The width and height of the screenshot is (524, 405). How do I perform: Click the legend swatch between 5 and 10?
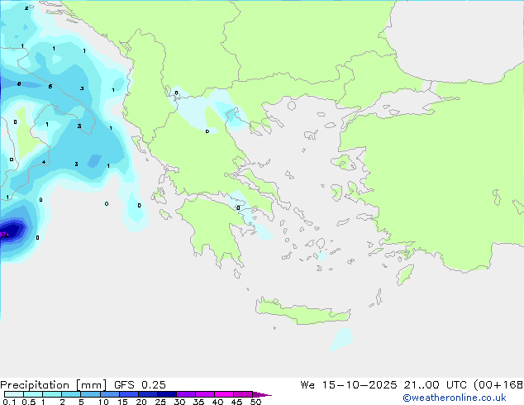(x=90, y=394)
